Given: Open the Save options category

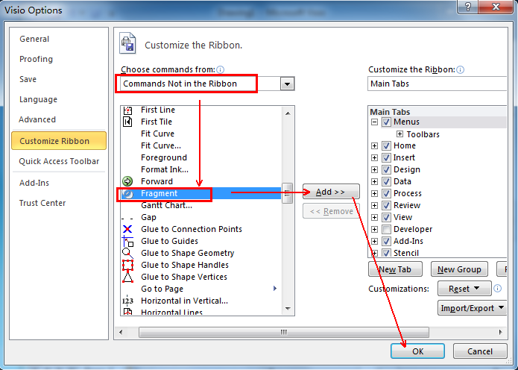Looking at the screenshot, I should pos(28,79).
